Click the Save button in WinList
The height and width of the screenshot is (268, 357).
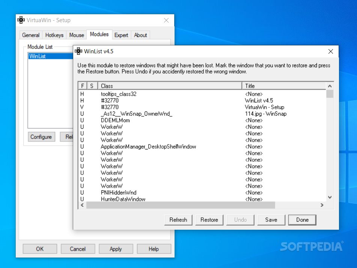(271, 220)
